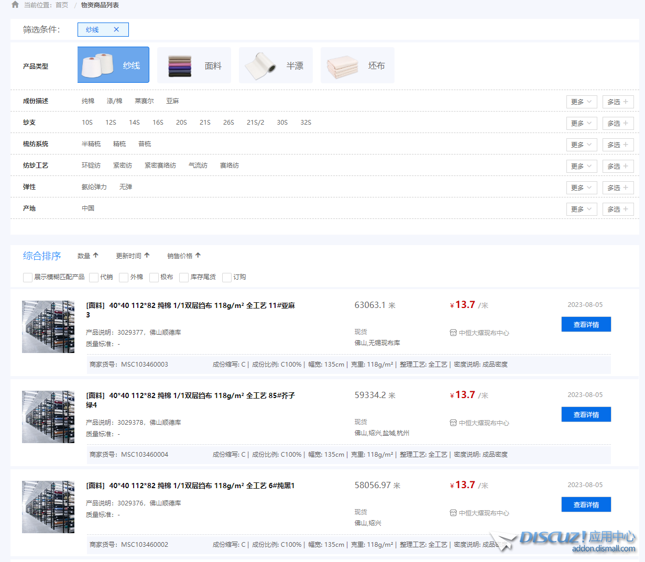The width and height of the screenshot is (645, 562).
Task: Enable 多选 for 产地 row
Action: click(x=618, y=209)
